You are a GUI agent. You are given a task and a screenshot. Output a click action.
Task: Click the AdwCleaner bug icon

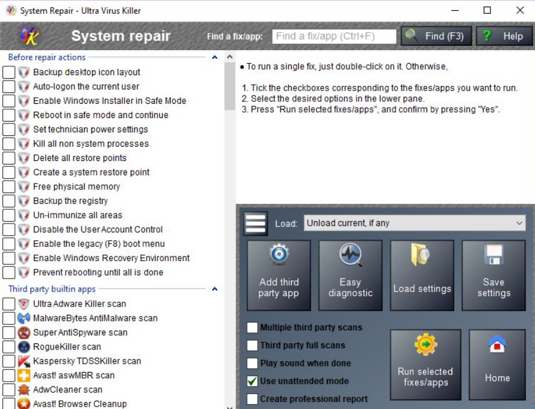pyautogui.click(x=23, y=390)
